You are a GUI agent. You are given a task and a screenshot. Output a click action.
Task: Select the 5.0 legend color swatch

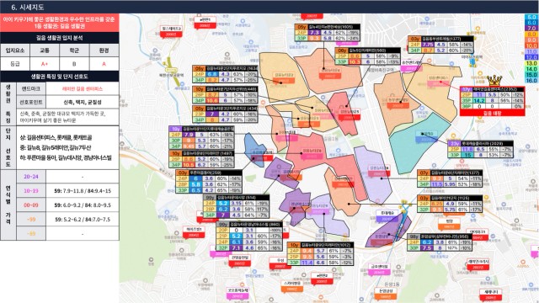coord(531,17)
